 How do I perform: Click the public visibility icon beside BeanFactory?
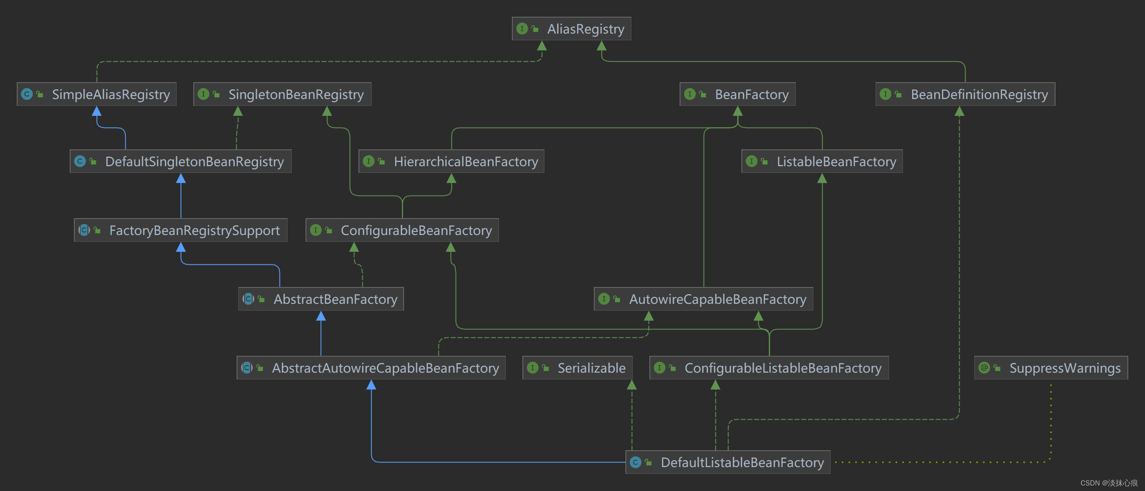pyautogui.click(x=703, y=94)
